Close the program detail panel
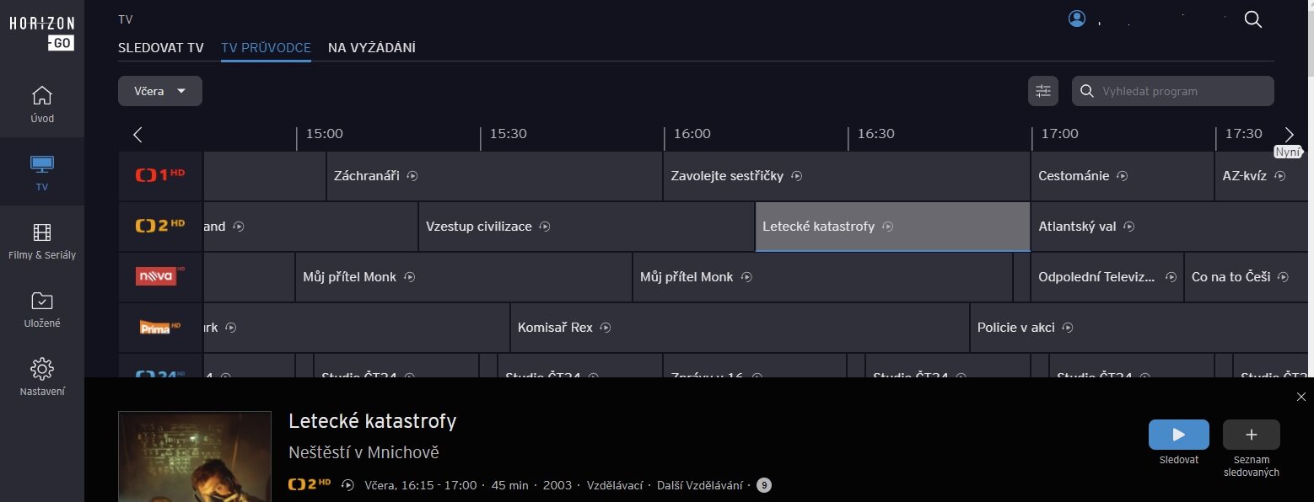1314x502 pixels. click(x=1301, y=397)
